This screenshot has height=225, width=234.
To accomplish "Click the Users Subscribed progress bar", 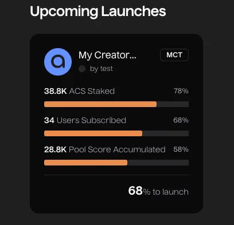I will coord(116,133).
